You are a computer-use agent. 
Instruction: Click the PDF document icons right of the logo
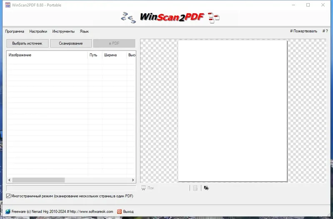(x=214, y=17)
